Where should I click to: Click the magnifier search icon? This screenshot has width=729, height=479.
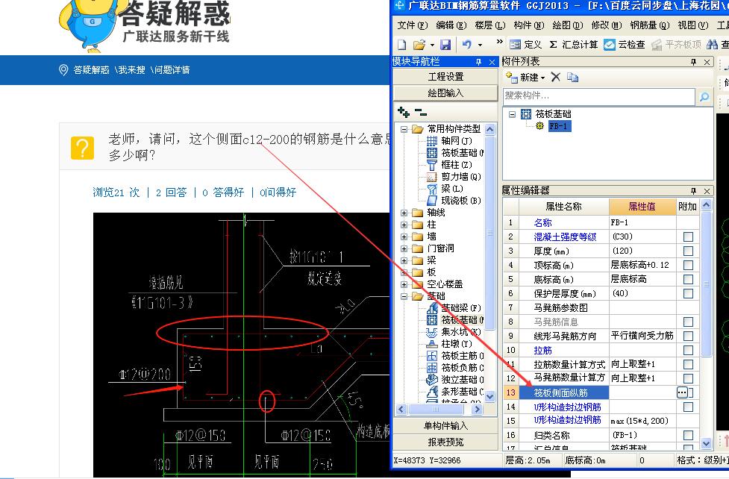point(704,96)
